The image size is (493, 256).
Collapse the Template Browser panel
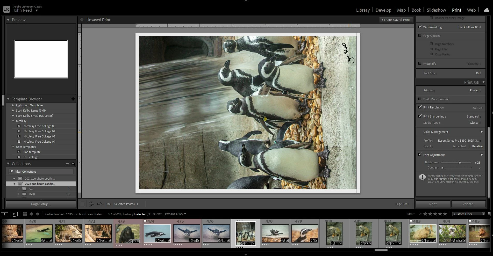8,99
